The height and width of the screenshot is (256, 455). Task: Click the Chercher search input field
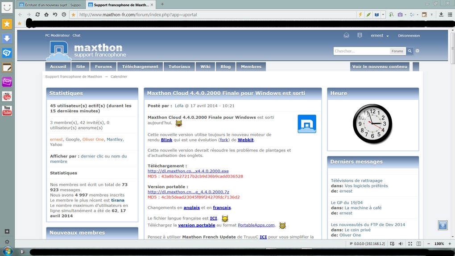pos(361,51)
